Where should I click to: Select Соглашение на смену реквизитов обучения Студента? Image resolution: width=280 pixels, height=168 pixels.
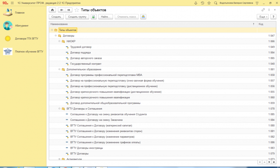coord(163,114)
